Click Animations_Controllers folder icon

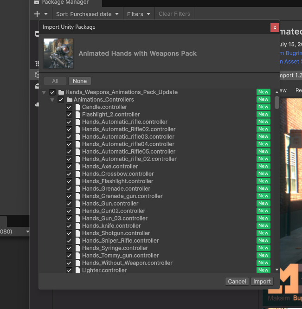click(70, 100)
